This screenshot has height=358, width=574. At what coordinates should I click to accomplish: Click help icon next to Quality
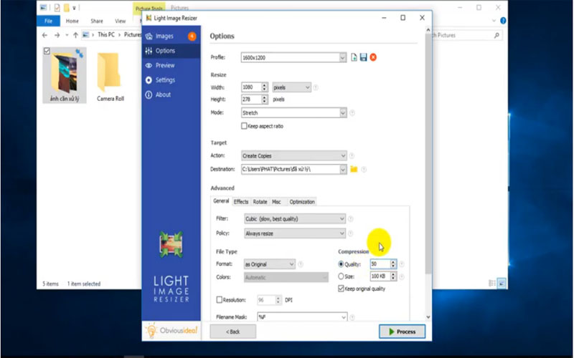pos(402,264)
